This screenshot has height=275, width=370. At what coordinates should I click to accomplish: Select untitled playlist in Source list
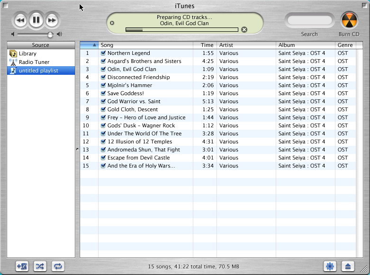(41, 71)
